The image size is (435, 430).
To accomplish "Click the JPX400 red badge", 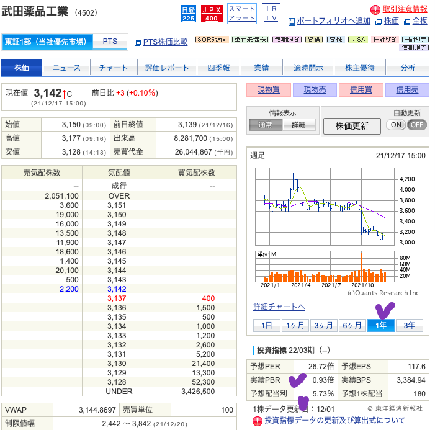I will 212,14.
